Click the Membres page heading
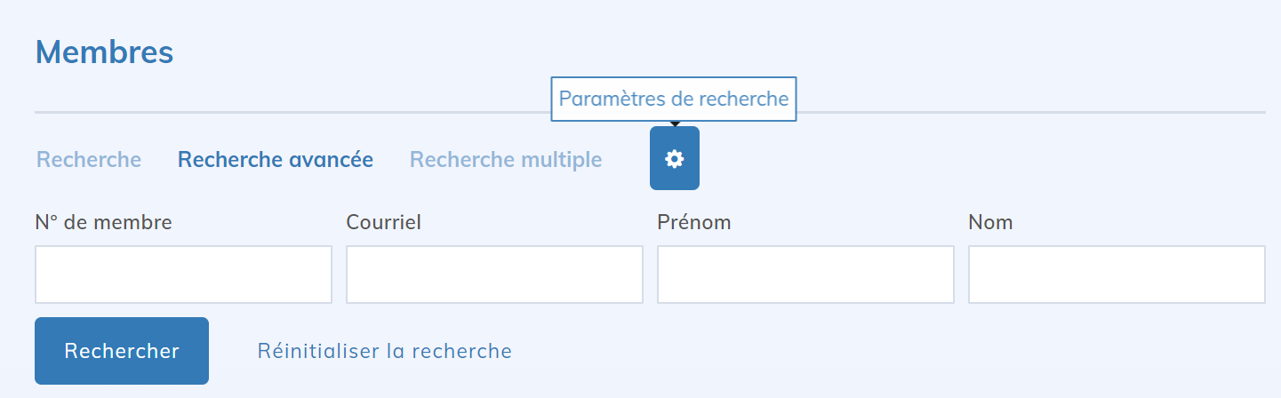Screen dimensions: 1281x398 coord(105,52)
